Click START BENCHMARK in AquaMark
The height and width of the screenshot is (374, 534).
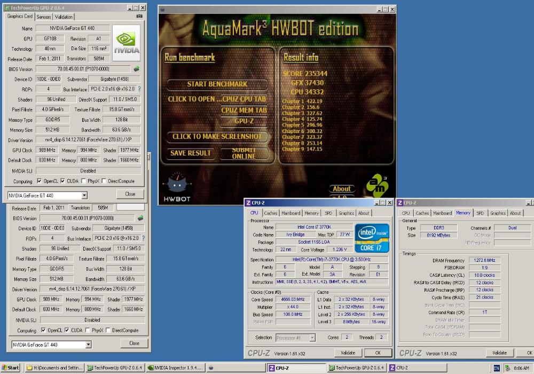coord(217,84)
